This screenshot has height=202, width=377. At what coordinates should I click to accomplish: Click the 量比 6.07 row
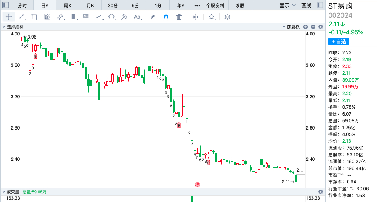340,114
